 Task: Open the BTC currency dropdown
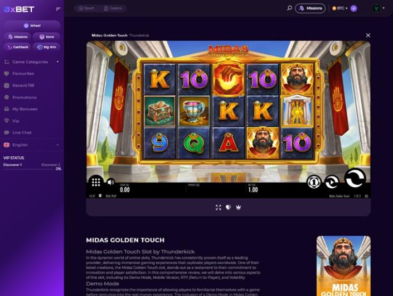click(340, 8)
